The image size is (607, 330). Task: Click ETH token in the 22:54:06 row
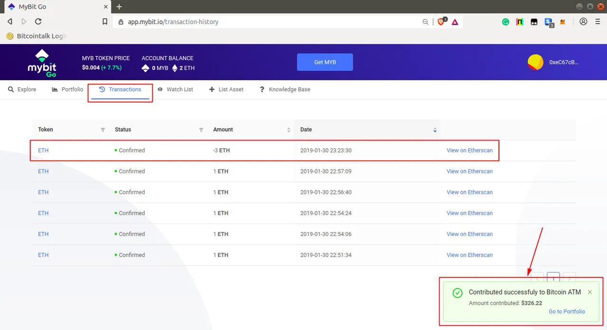[43, 234]
